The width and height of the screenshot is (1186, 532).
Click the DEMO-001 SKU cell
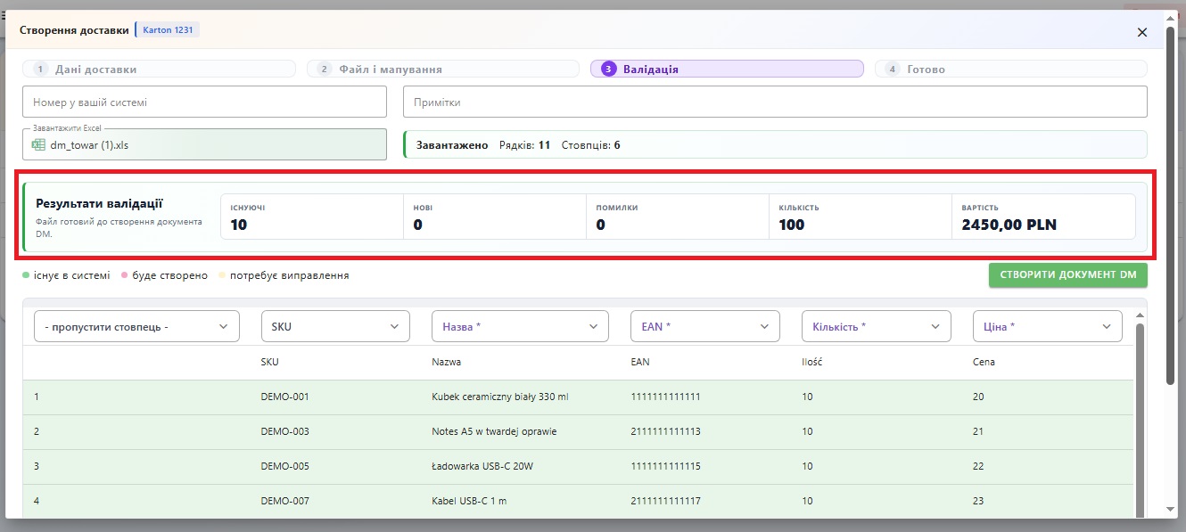point(284,397)
